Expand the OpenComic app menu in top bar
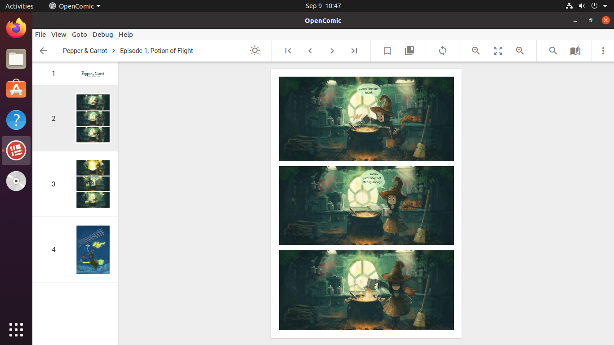Screen dimensions: 614x345 click(75, 6)
